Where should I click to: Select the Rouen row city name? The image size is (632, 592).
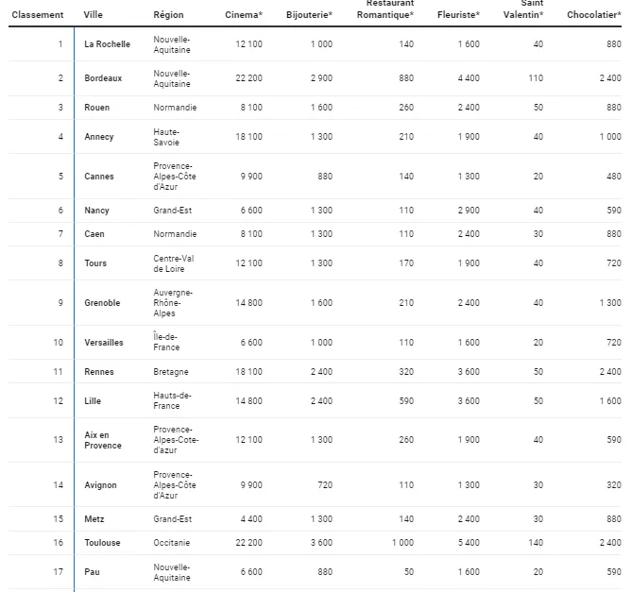coord(96,108)
